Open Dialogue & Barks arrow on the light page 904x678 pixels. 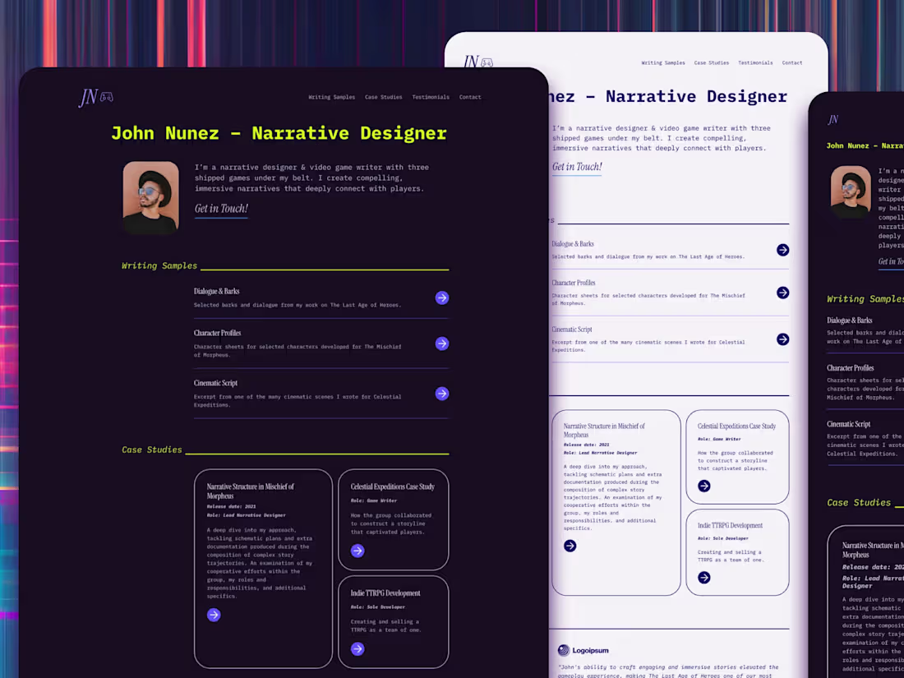(x=782, y=249)
